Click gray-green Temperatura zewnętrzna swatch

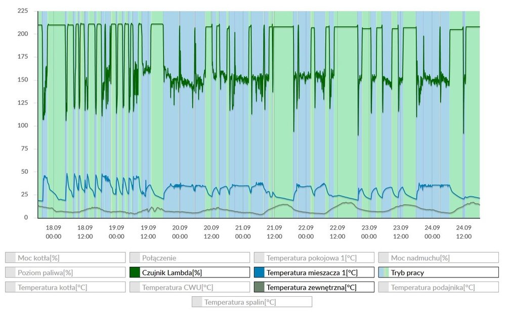click(260, 287)
